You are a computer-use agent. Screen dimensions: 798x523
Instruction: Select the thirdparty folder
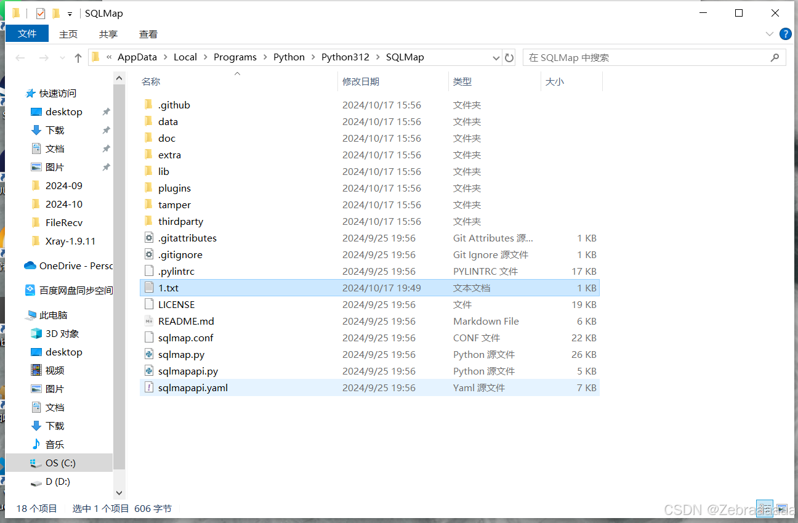[369, 221]
